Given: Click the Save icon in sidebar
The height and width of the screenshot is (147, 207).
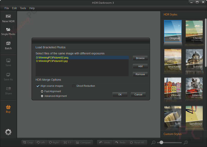Looking at the screenshot, I should coord(8,61).
